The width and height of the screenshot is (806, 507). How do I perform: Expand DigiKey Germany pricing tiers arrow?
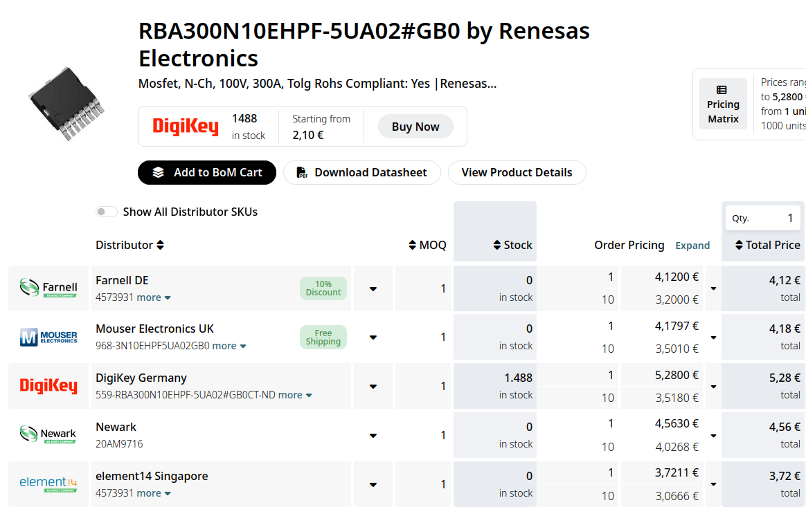tap(713, 387)
